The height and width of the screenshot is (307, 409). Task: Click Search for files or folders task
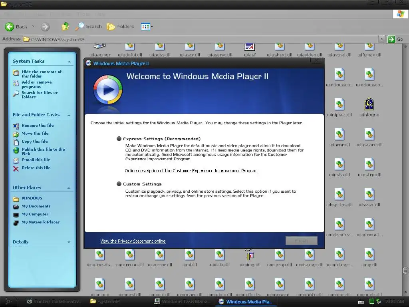[x=40, y=95]
